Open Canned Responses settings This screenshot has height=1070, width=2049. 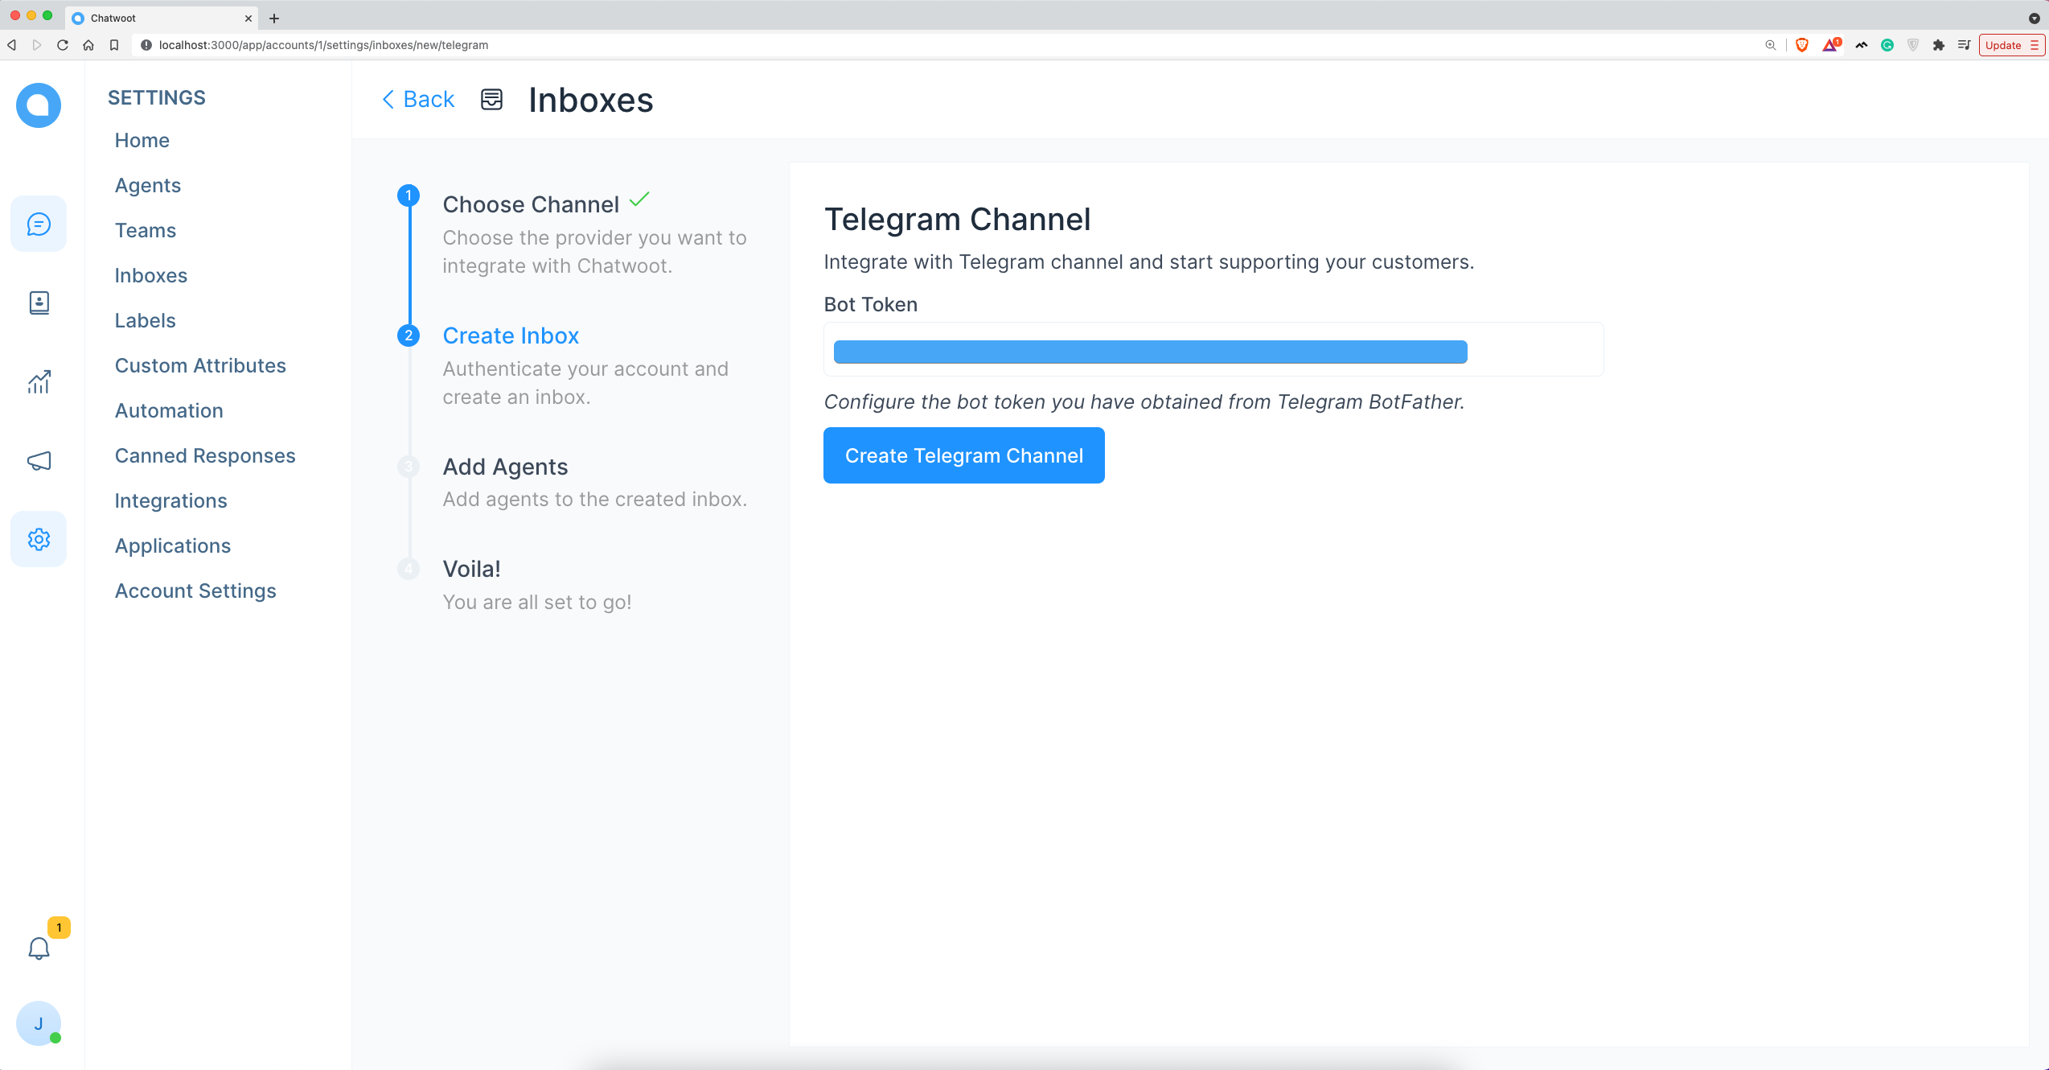point(206,455)
